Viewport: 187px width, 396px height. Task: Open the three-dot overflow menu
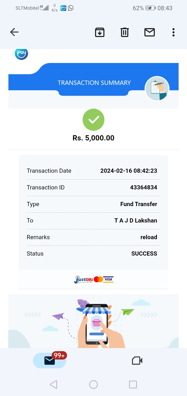pos(173,32)
